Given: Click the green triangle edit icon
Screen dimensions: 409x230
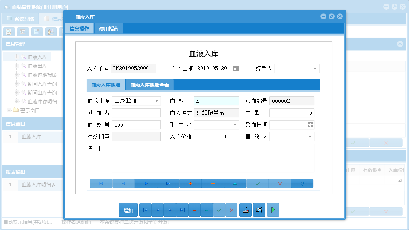Looking at the screenshot, I should [235, 183].
